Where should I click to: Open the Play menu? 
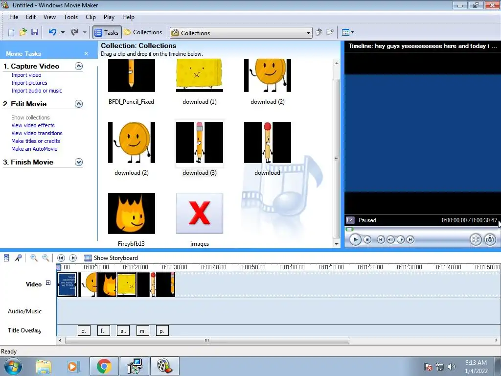(109, 17)
